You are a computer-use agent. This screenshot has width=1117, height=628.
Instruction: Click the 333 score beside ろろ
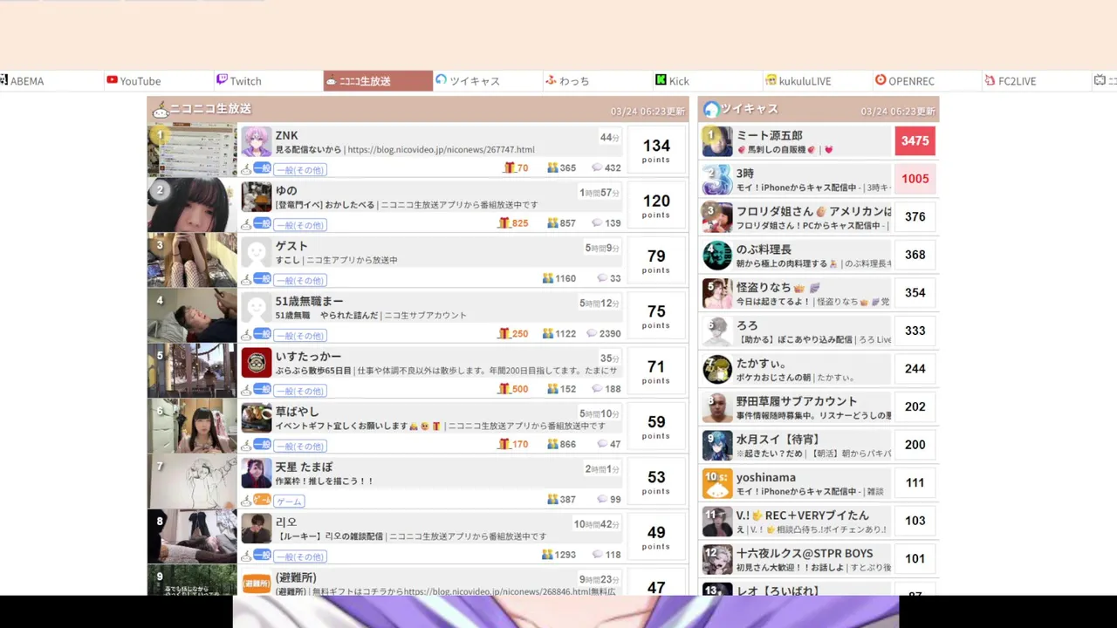[915, 331]
